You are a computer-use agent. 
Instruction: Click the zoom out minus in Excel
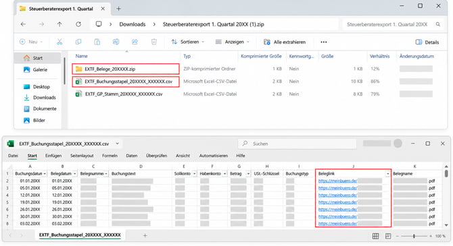pyautogui.click(x=398, y=236)
